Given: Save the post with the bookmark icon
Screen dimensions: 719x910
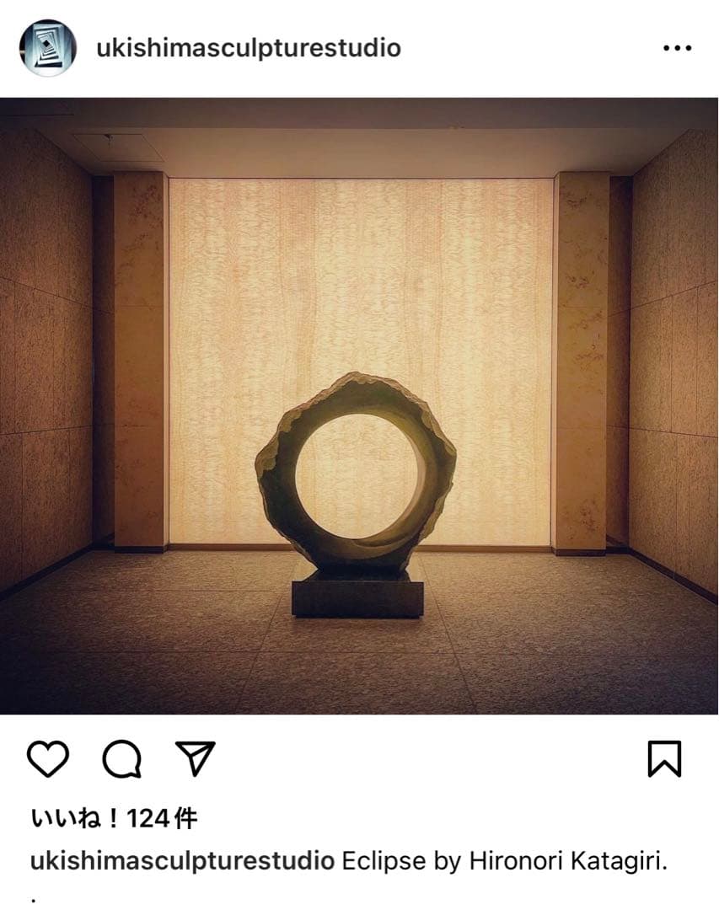Looking at the screenshot, I should [x=664, y=758].
